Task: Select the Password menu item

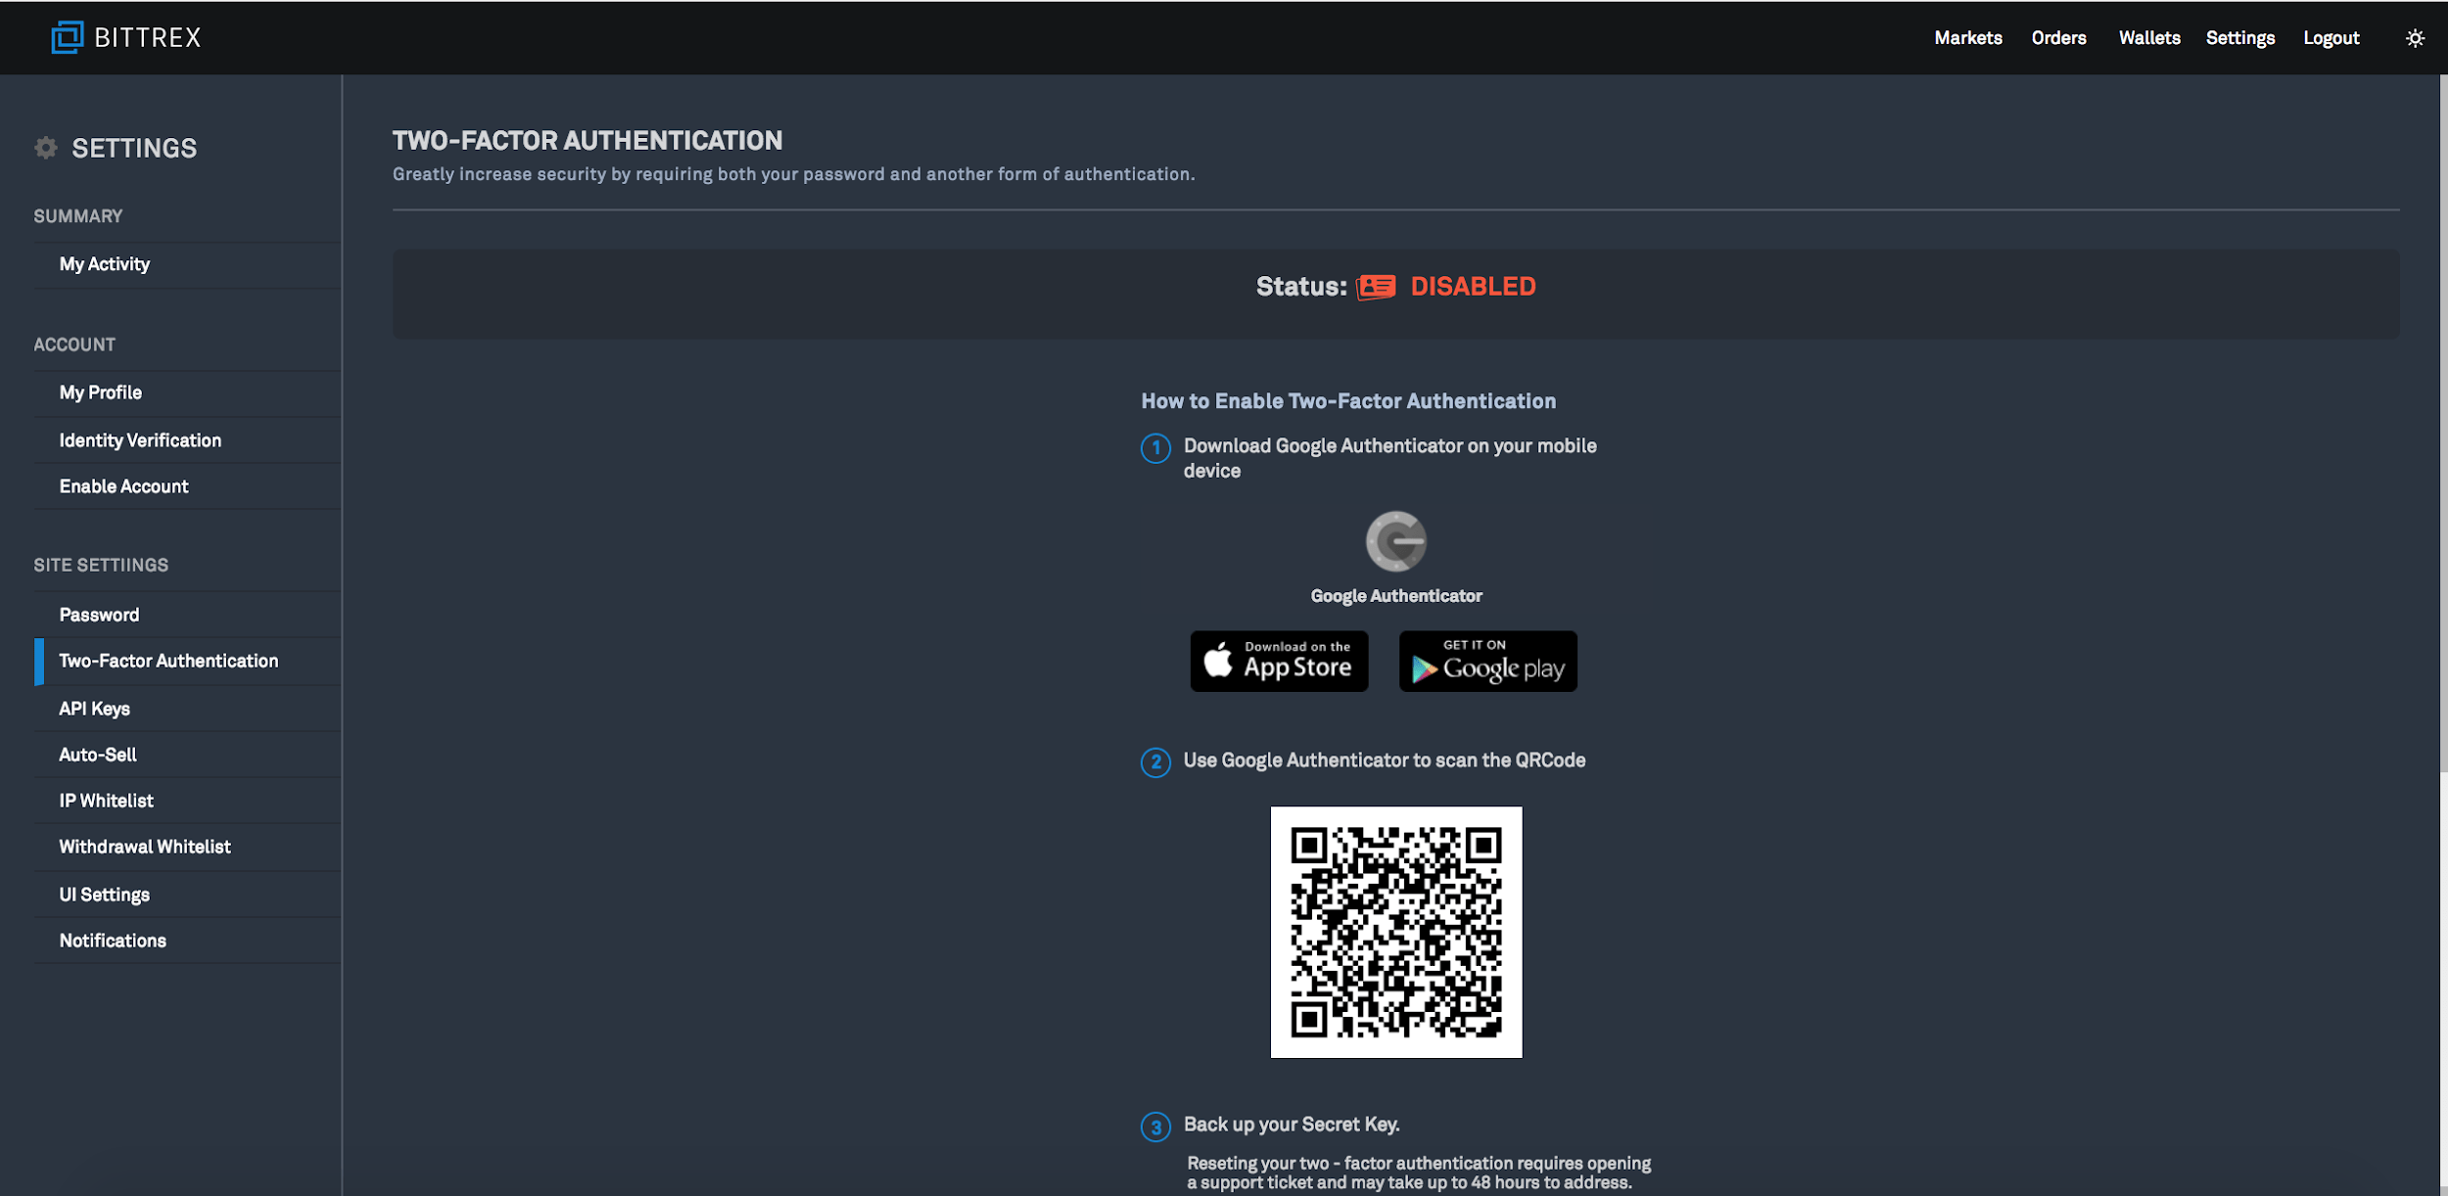Action: click(98, 614)
